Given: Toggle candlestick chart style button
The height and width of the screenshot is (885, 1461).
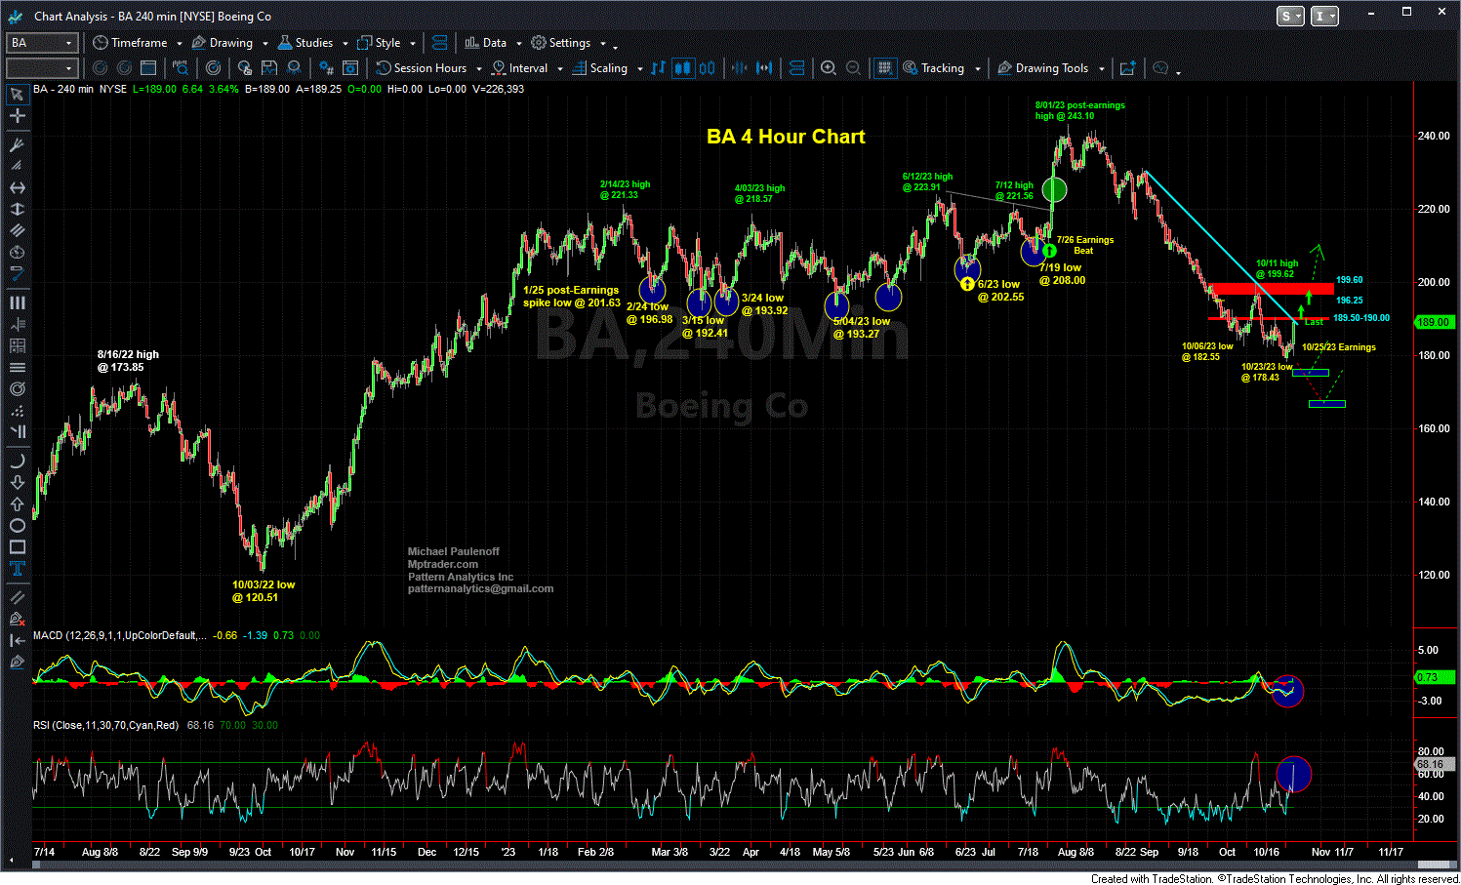Looking at the screenshot, I should tap(682, 68).
